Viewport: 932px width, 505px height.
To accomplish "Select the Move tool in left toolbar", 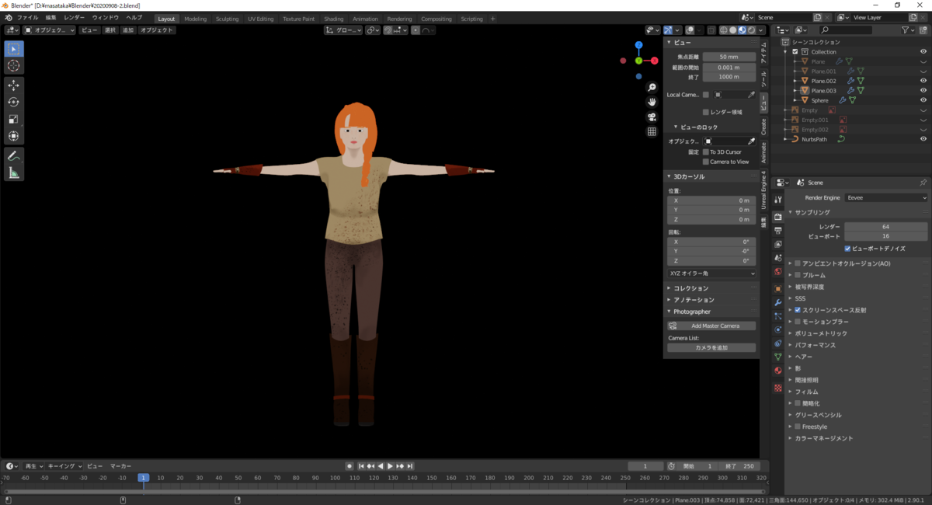I will click(x=13, y=85).
